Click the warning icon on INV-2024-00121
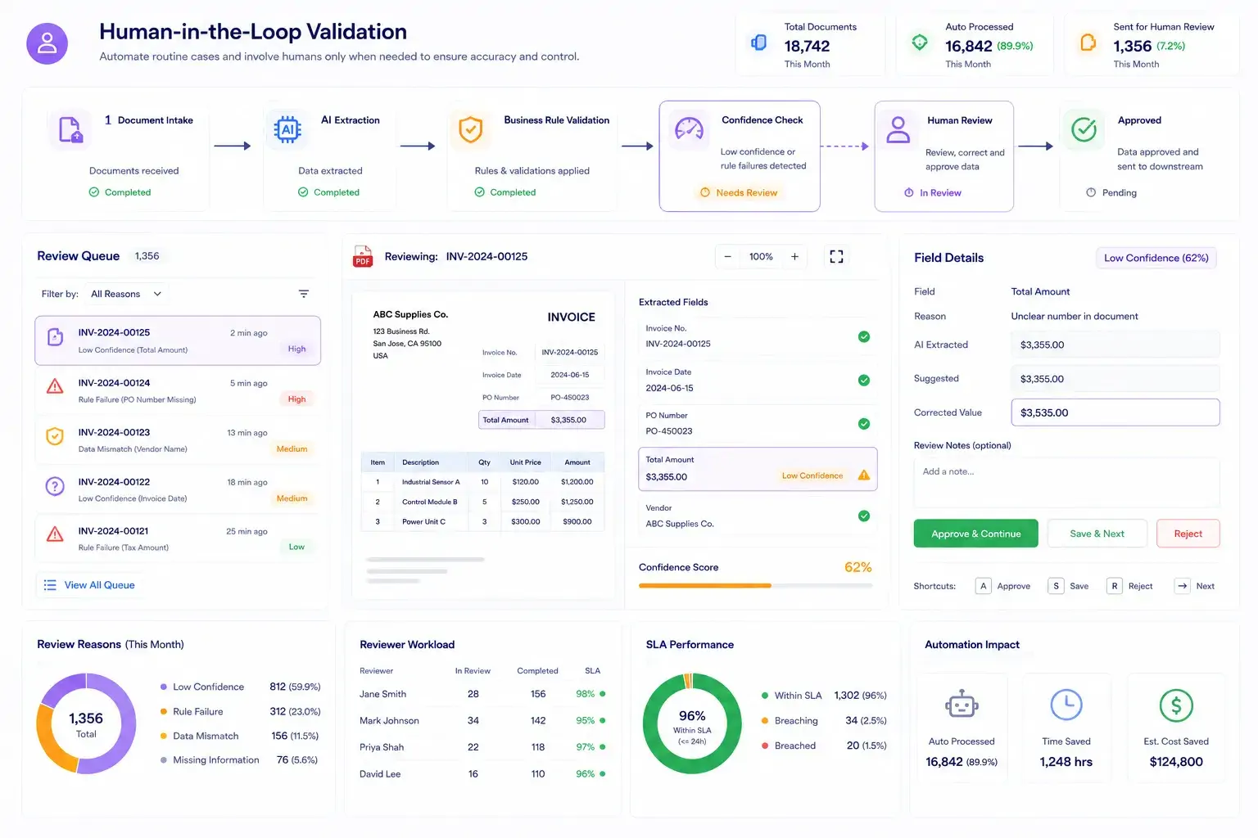Image resolution: width=1258 pixels, height=838 pixels. (x=55, y=535)
